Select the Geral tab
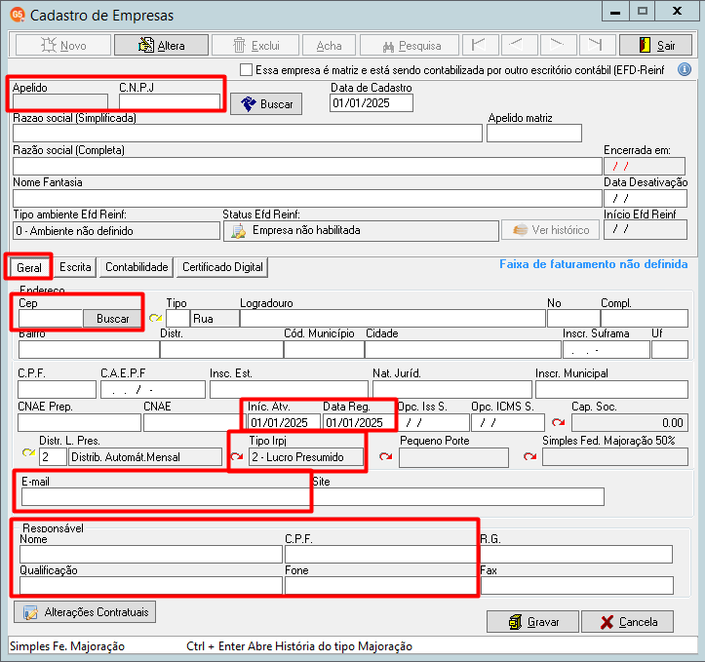705x662 pixels. (29, 267)
